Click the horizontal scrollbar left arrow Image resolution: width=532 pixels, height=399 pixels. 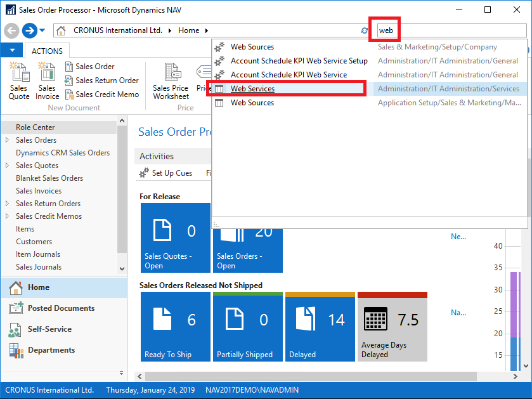click(139, 376)
